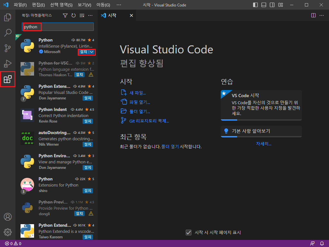Open the VS Code 시작 walkthrough card
329x247 pixels.
point(261,105)
